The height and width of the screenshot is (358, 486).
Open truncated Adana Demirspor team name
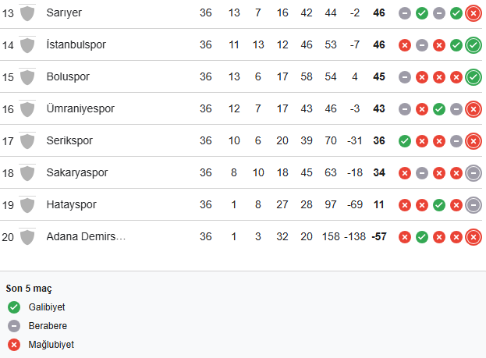click(x=86, y=237)
